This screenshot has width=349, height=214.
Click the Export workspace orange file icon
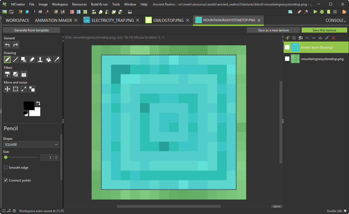344,12
